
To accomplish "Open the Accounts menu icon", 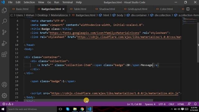I will point(4,85).
